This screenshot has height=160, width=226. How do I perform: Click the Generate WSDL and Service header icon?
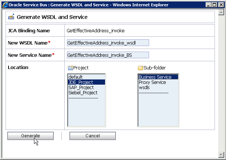(x=11, y=17)
